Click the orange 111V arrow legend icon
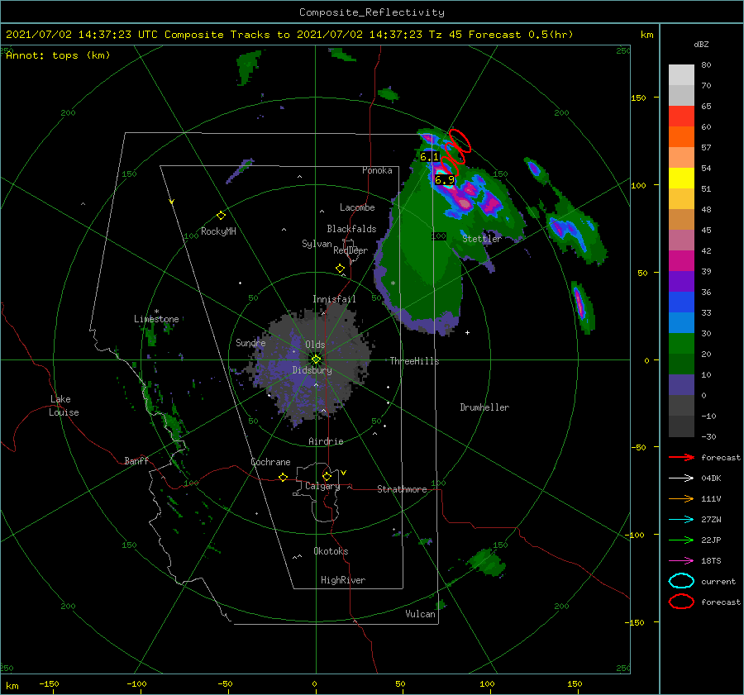 pyautogui.click(x=681, y=498)
